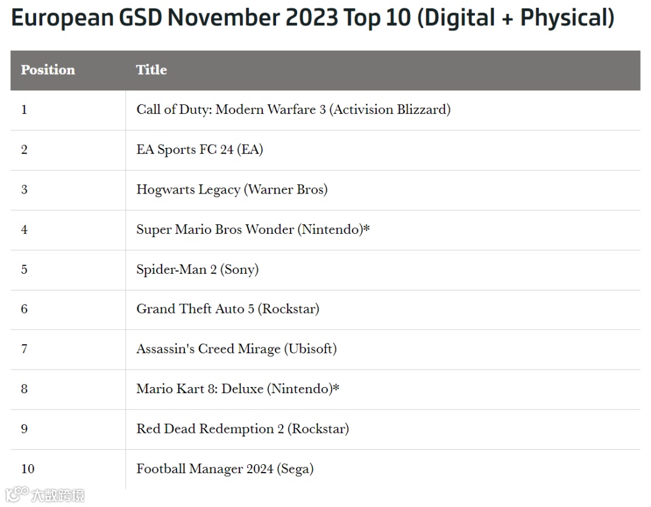Select Spider-Man 2 (Sony) title text
Screen dimensions: 651x507
click(x=197, y=269)
